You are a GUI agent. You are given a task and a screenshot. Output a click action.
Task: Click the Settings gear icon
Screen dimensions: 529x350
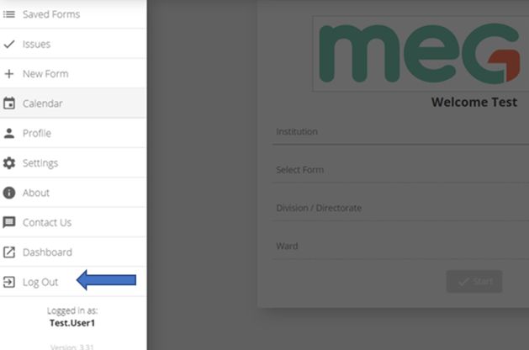click(x=9, y=163)
